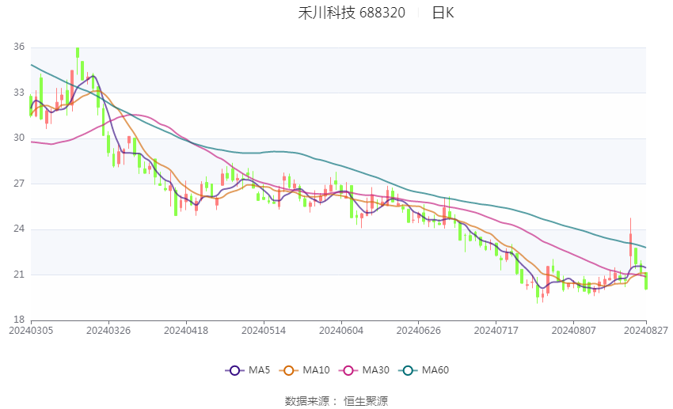Click the y-axis value 30

click(19, 138)
